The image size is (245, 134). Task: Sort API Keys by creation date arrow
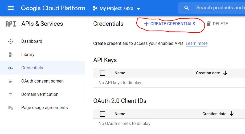[225, 73]
